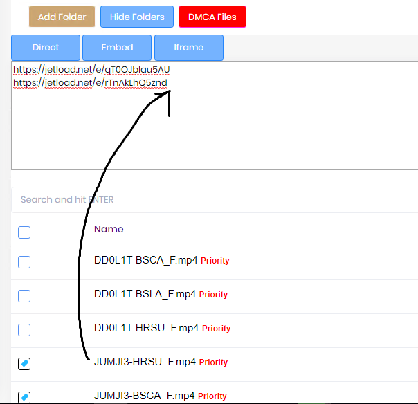Tick the checkbox for DD0L1T-BSLA_F.mp4

(x=24, y=296)
